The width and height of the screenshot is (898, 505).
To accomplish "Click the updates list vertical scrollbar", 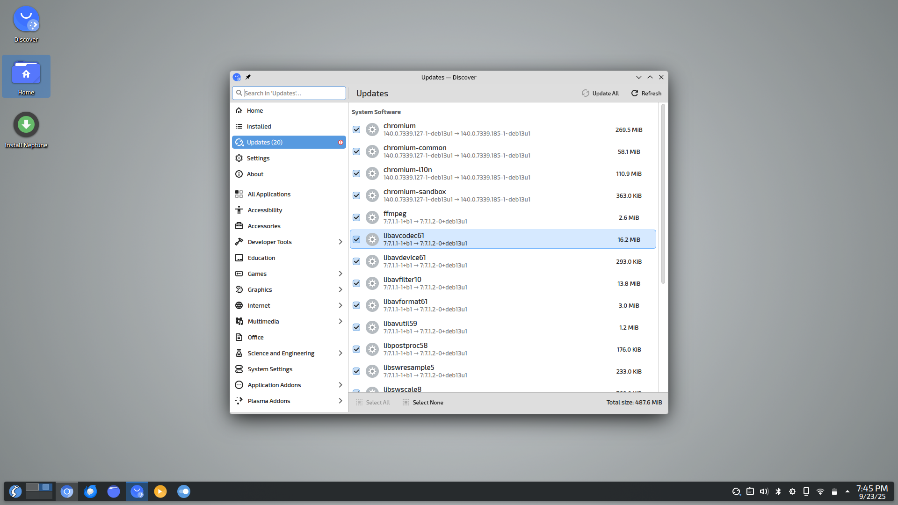I will [663, 194].
